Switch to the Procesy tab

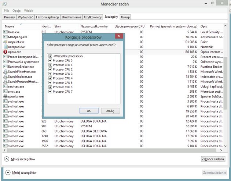pyautogui.click(x=10, y=17)
